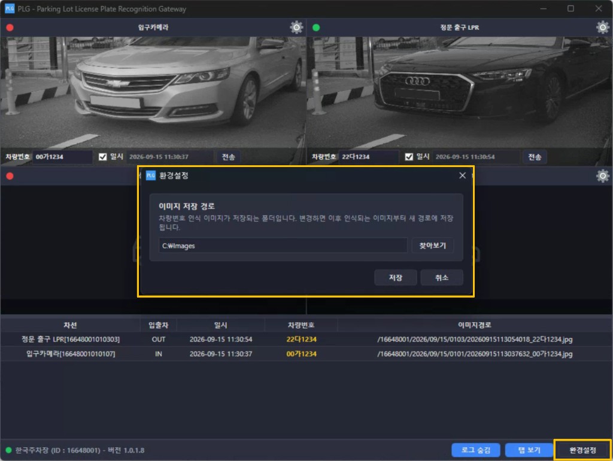613x461 pixels.
Task: Click the gear icon of the lower-right camera panel
Action: coord(602,176)
